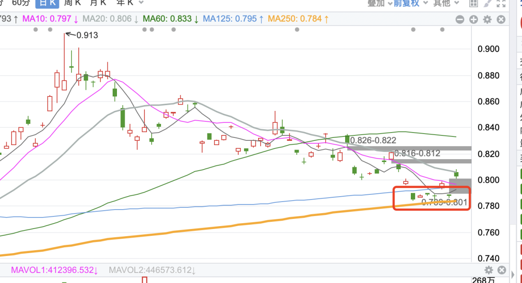Click the 0.820 price axis label
This screenshot has height=283, width=522.
488,154
